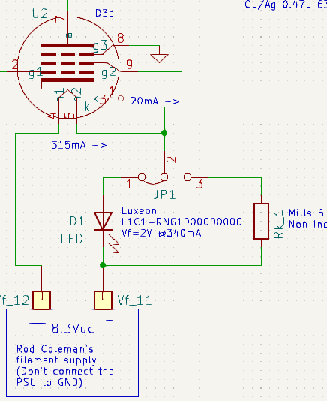This screenshot has width=327, height=401.
Task: Select the D1 reference designator
Action: 77,221
